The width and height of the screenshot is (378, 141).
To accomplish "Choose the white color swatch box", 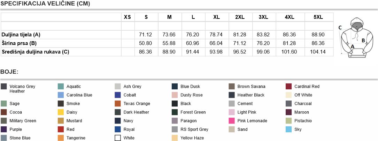I will point(118,138).
